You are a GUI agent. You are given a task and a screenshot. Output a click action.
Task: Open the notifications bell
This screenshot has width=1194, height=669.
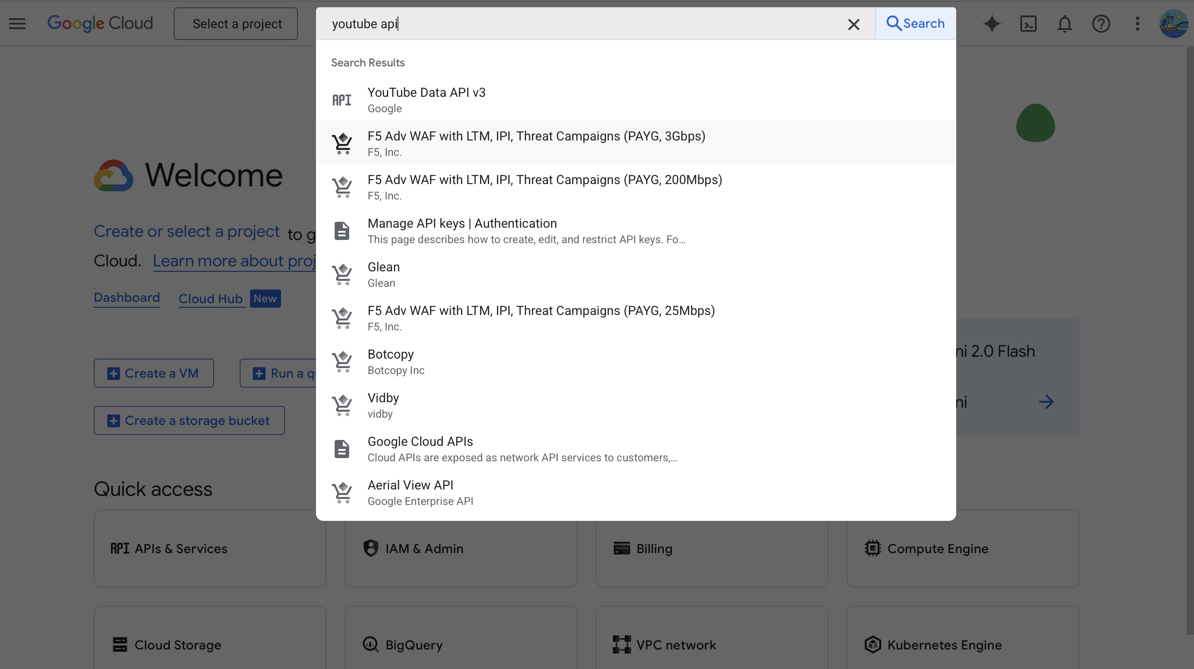(x=1064, y=24)
